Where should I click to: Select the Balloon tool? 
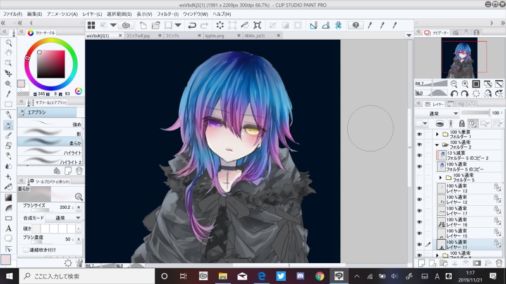9,239
